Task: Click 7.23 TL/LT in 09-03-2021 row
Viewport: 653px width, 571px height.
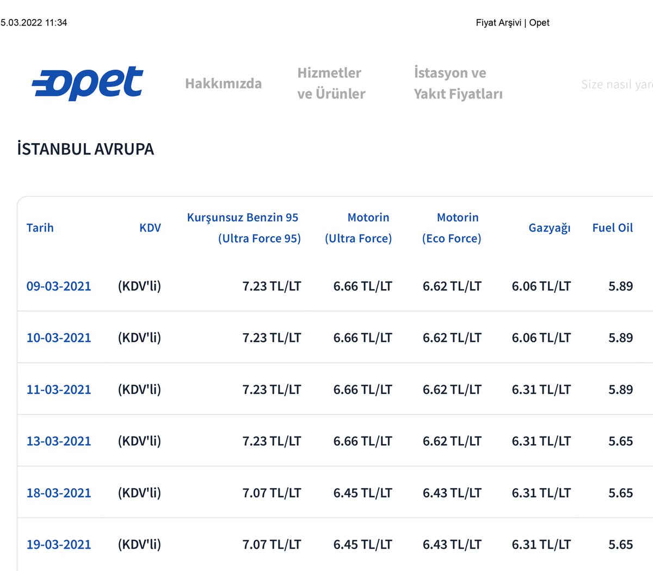Action: pos(272,286)
